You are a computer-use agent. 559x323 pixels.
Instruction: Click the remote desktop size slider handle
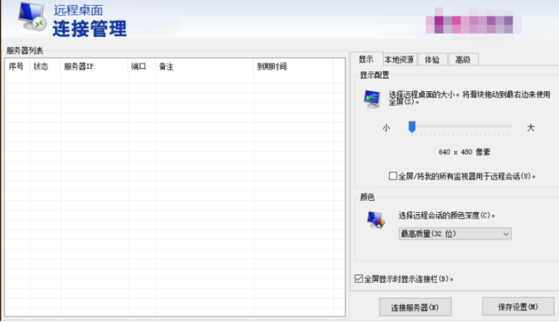412,126
